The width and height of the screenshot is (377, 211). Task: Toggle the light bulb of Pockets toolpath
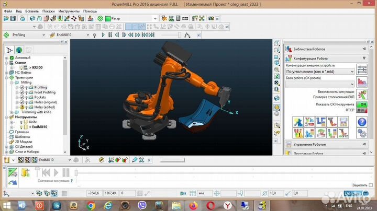(27, 97)
